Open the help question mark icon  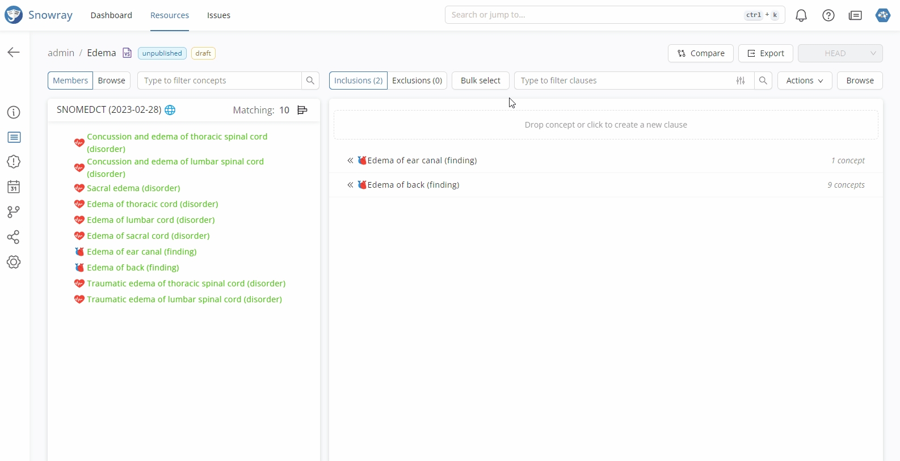click(x=828, y=15)
